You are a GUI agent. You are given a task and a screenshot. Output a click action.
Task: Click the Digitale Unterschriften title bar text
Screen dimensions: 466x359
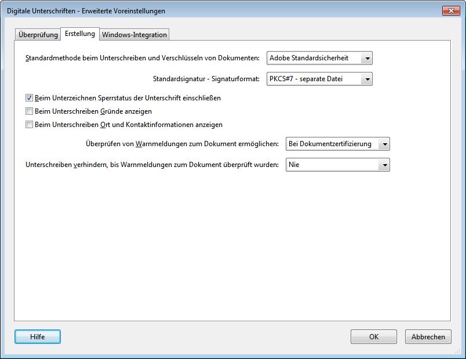86,11
